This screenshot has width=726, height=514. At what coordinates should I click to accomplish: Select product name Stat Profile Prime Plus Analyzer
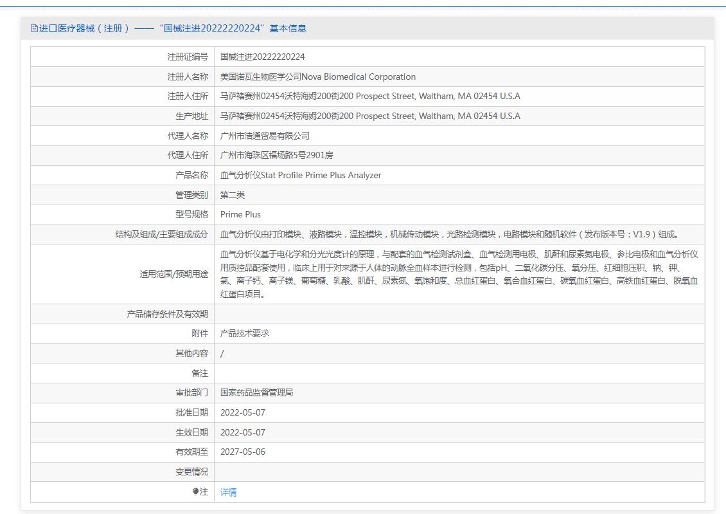click(301, 175)
